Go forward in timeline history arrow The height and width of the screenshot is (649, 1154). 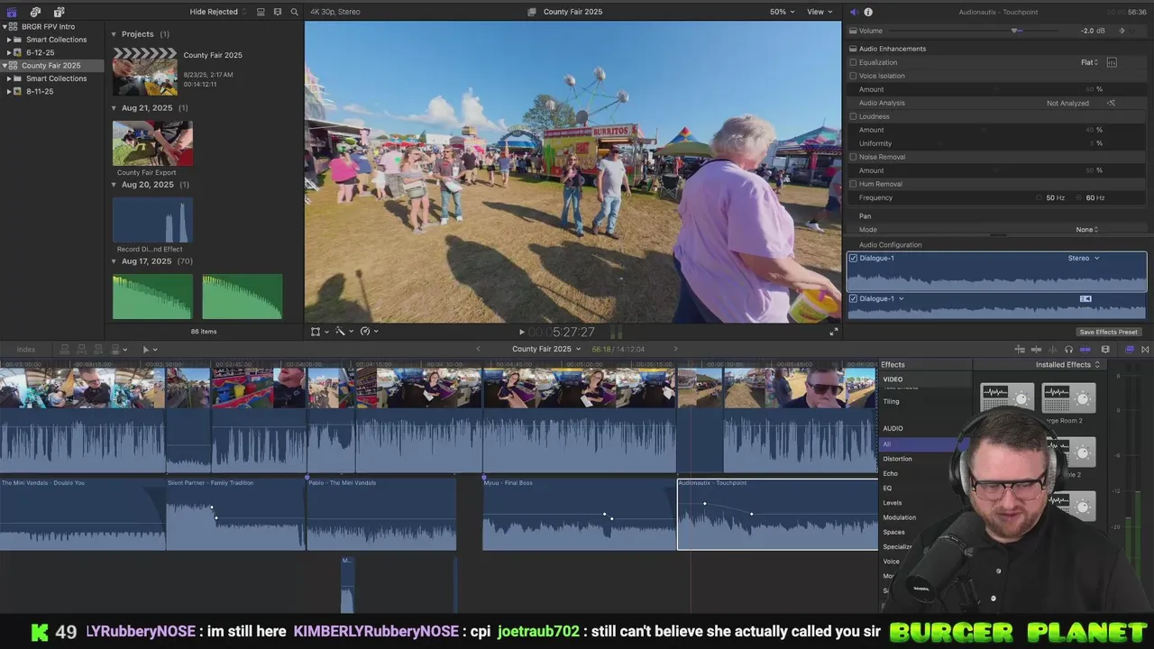click(x=675, y=350)
